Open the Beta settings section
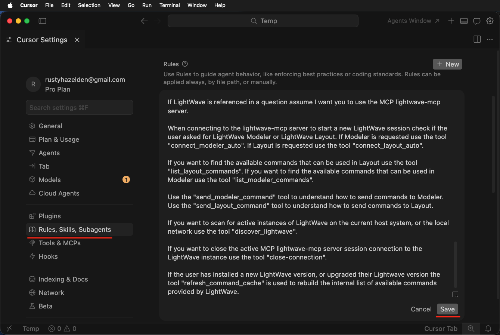The width and height of the screenshot is (500, 335). click(x=80, y=306)
